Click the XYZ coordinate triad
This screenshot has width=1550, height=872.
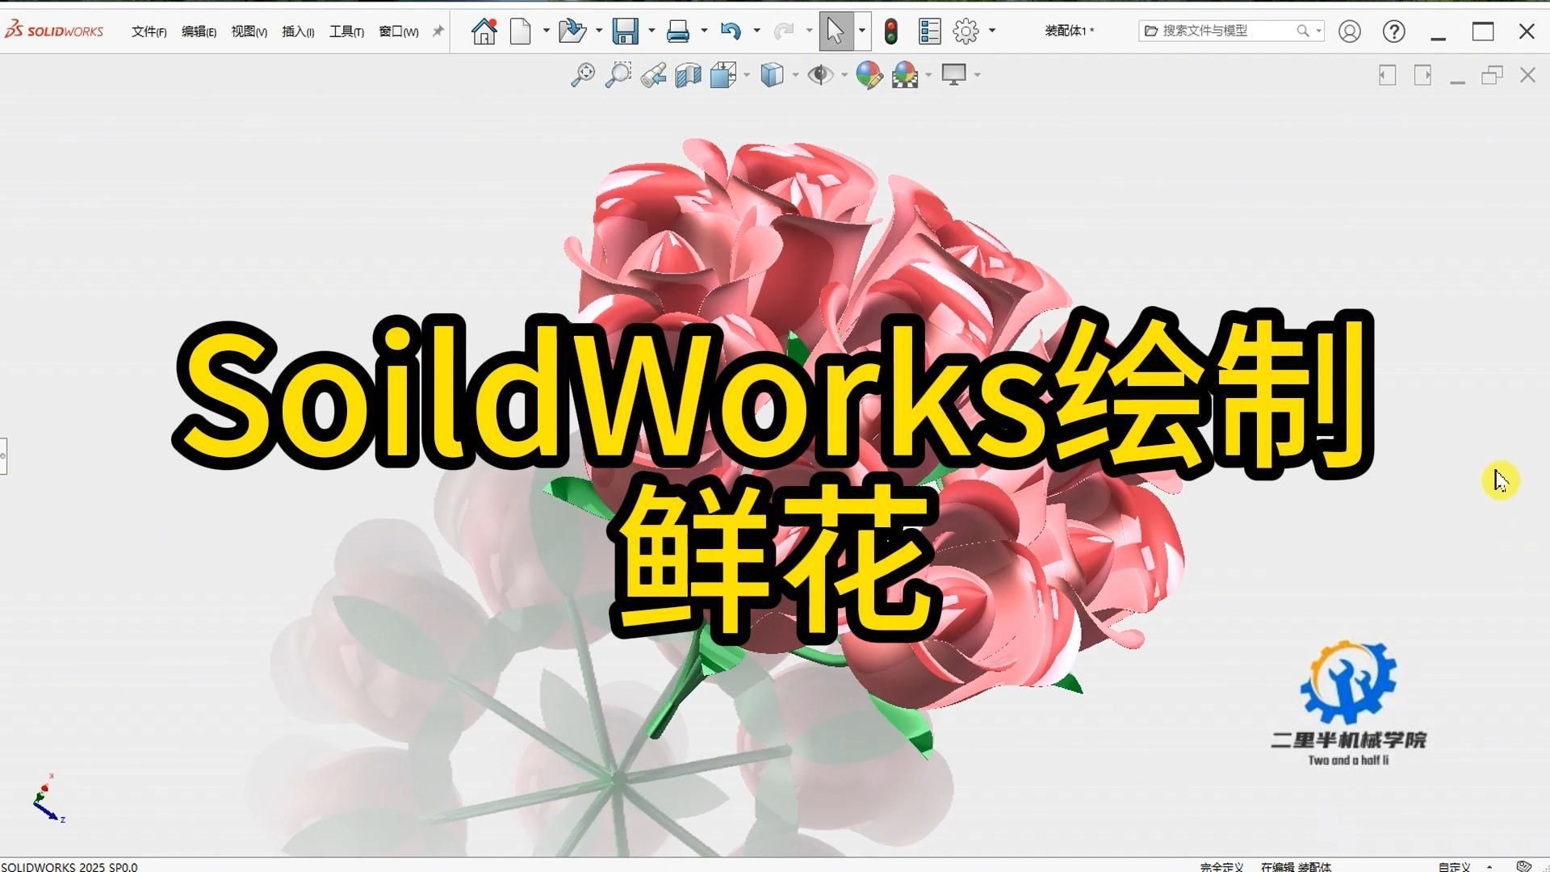tap(48, 799)
